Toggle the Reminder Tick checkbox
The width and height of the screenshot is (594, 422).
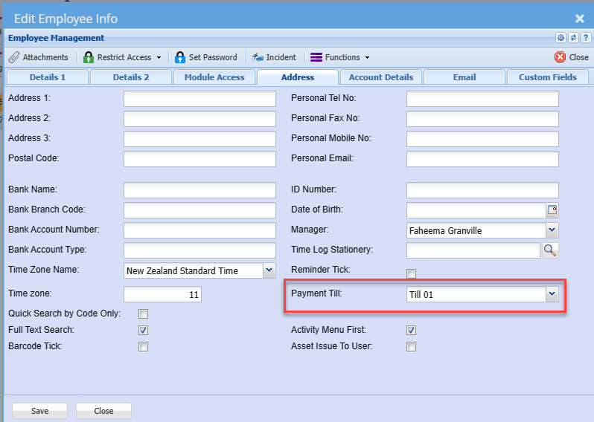click(411, 273)
